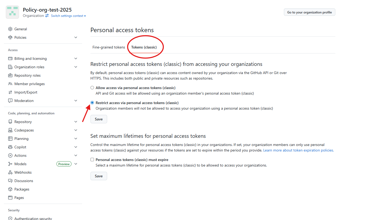Click Go to your organization profile button
The image size is (386, 220).
pyautogui.click(x=309, y=12)
